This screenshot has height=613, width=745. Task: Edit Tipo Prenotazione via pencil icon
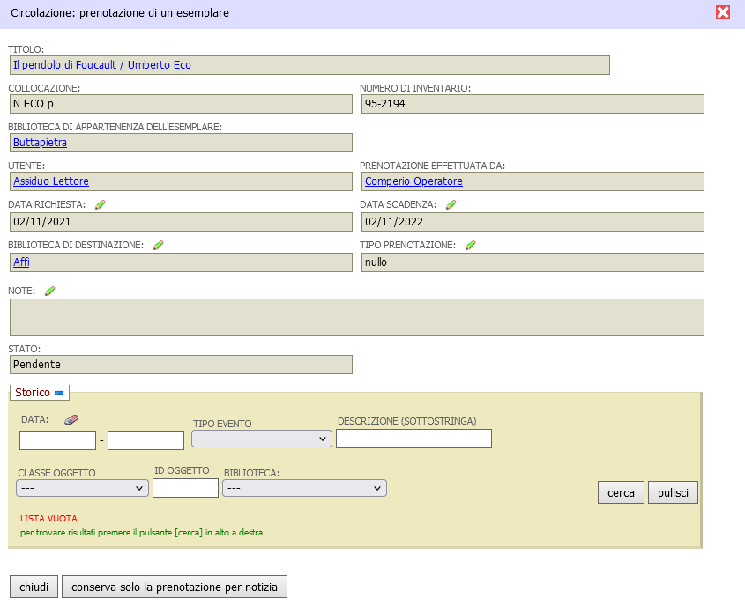pos(470,245)
